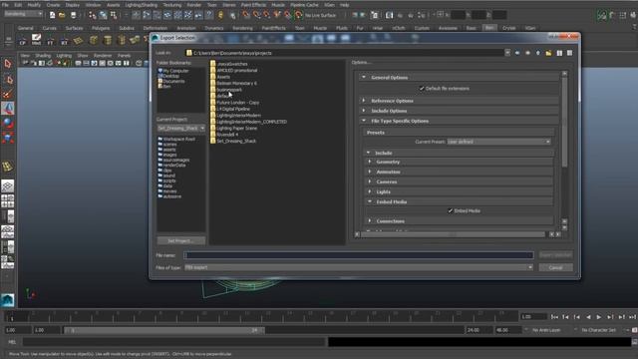Pick the Lasso select tool
638x359 pixels.
coord(8,80)
